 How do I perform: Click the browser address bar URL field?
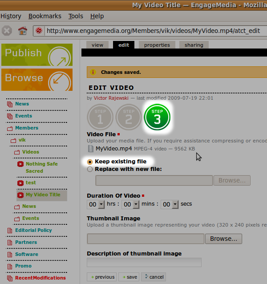tap(153, 31)
